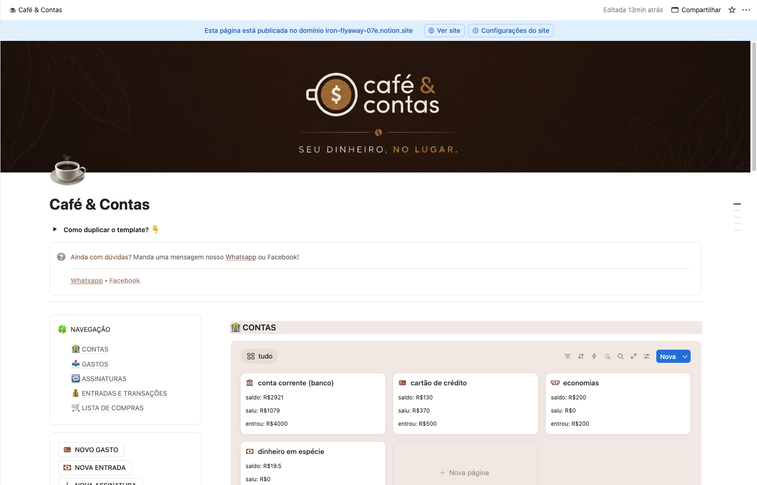This screenshot has width=757, height=485.
Task: Open the view settings sliders icon
Action: pos(647,356)
